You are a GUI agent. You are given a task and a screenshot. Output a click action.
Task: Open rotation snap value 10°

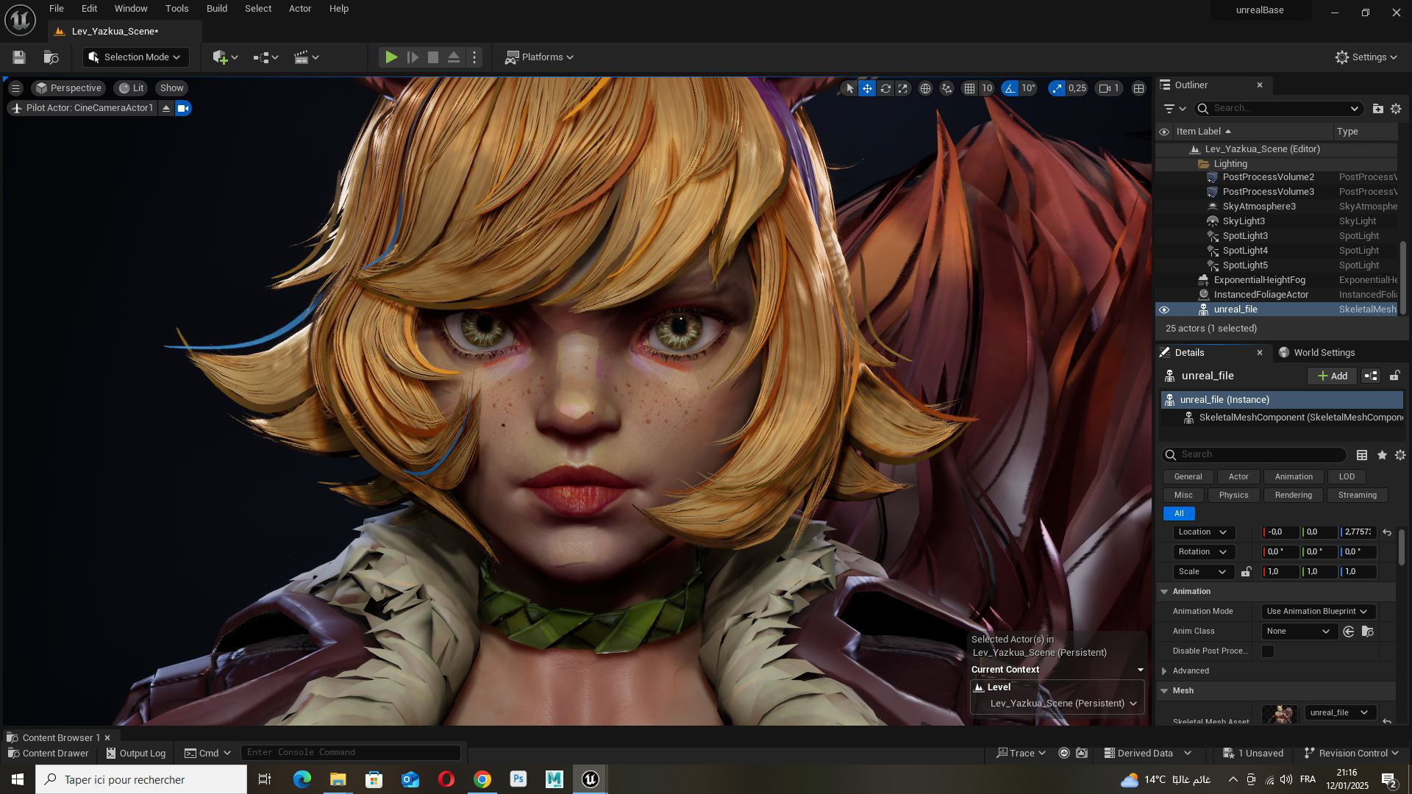click(1028, 88)
